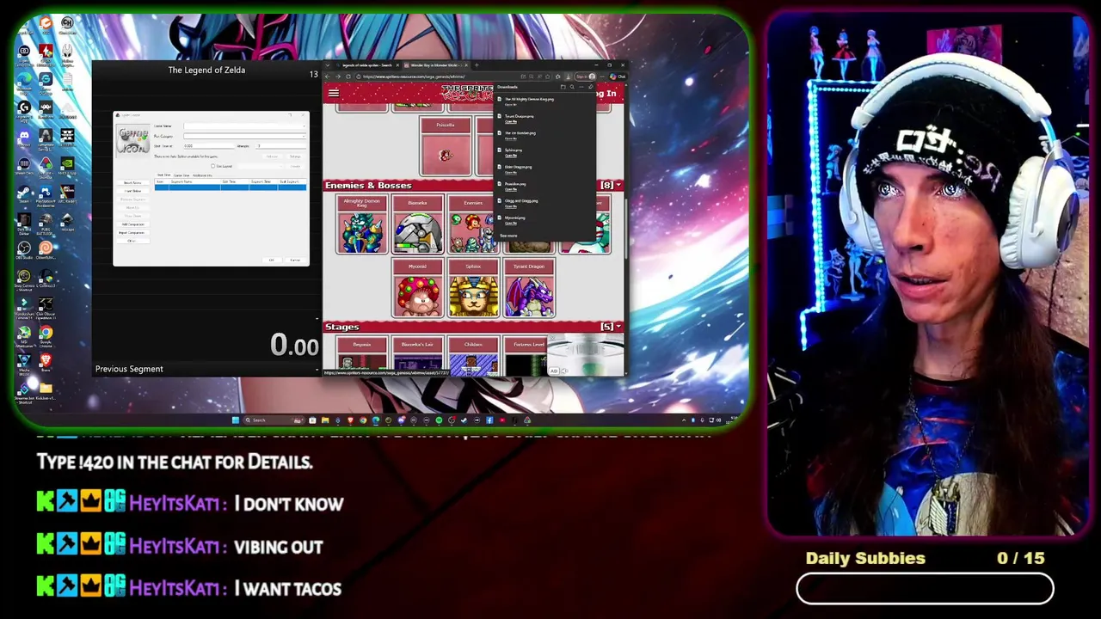Click the Attempts input field
This screenshot has height=619, width=1101.
tap(281, 146)
